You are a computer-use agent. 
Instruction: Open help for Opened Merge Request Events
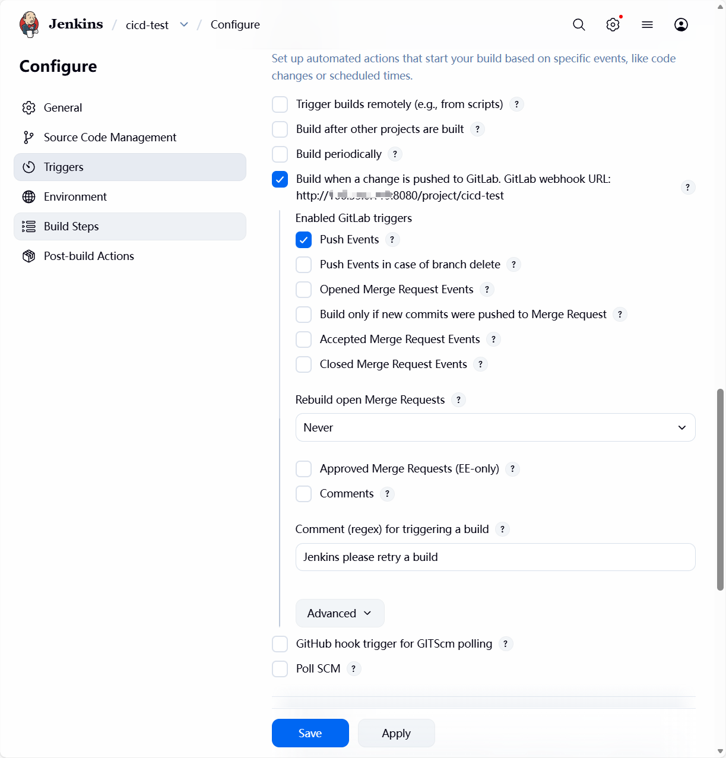487,290
